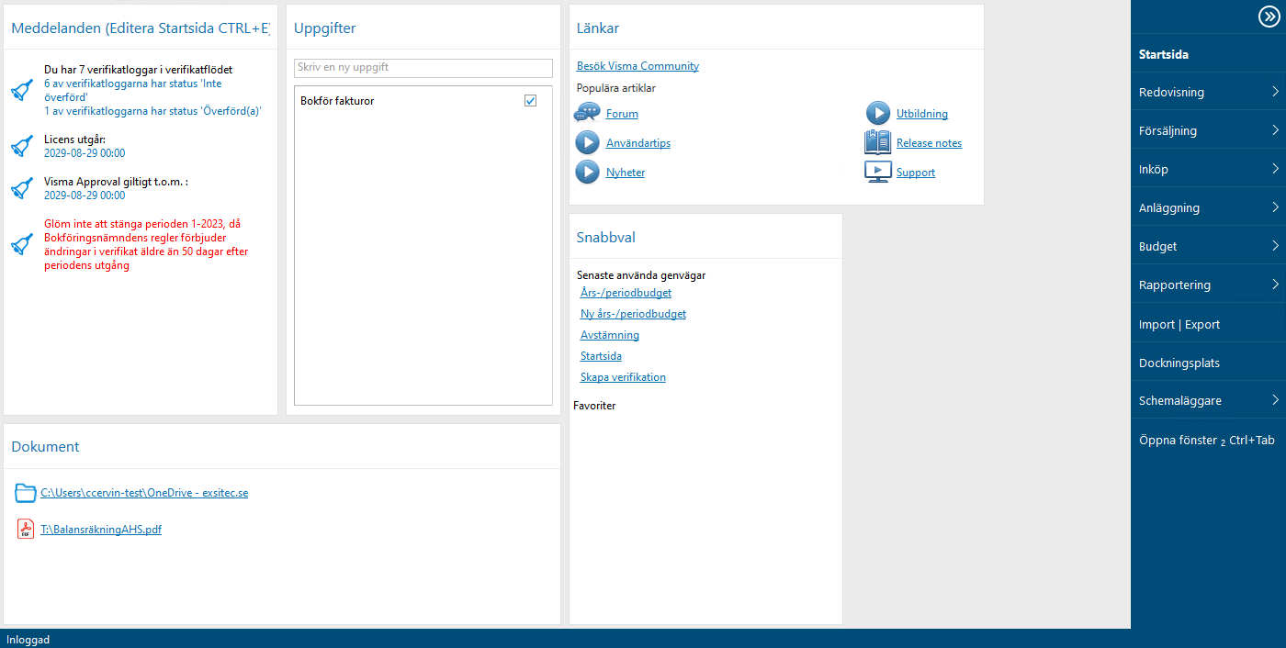
Task: Click the Skriv en ny uppgift field
Action: pos(423,68)
